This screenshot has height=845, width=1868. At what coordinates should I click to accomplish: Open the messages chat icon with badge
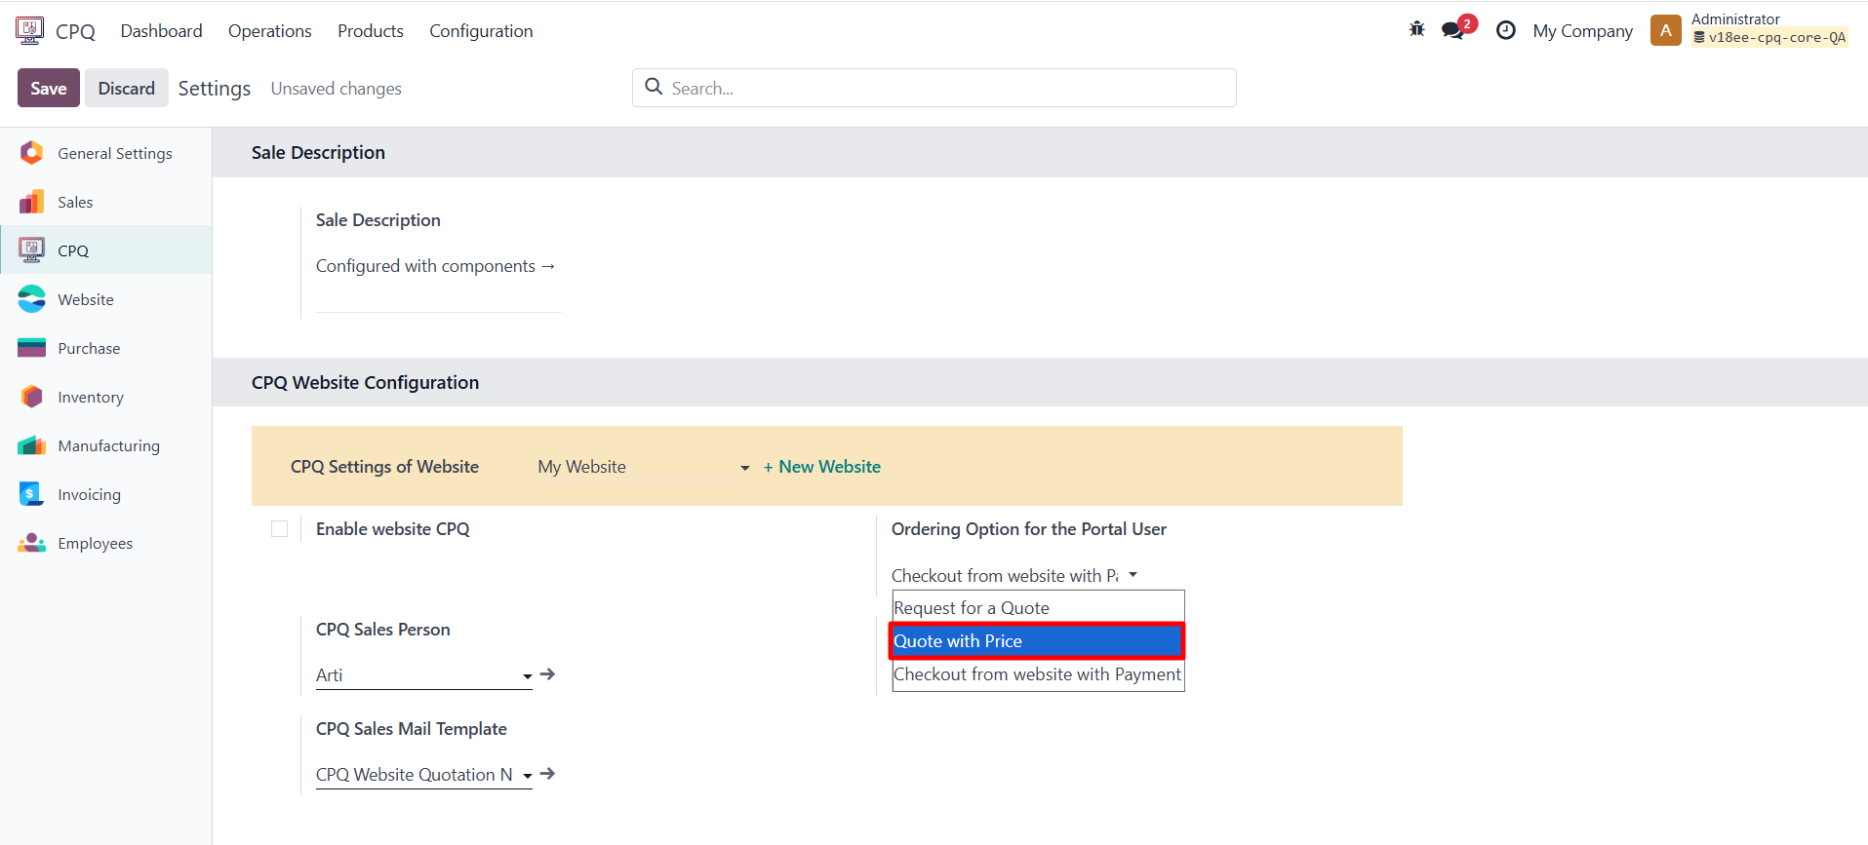tap(1453, 30)
